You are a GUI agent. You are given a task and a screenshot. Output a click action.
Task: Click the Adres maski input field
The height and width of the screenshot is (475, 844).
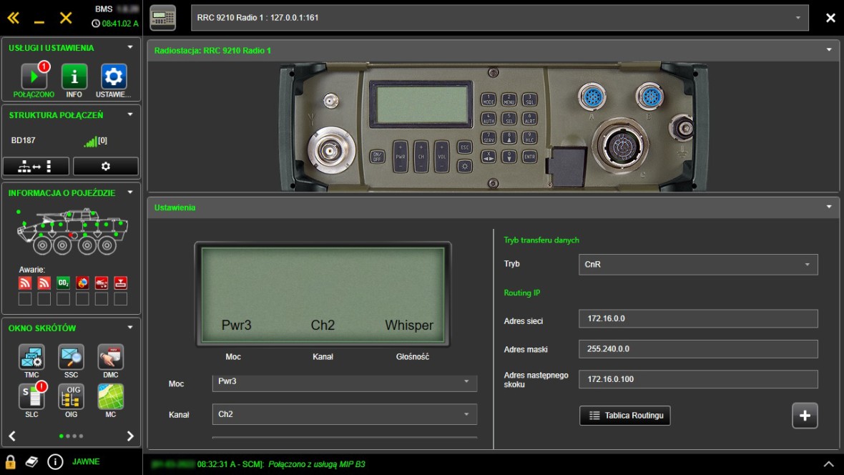pos(698,349)
